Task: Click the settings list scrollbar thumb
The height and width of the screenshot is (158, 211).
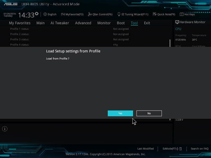Action: click(170, 43)
